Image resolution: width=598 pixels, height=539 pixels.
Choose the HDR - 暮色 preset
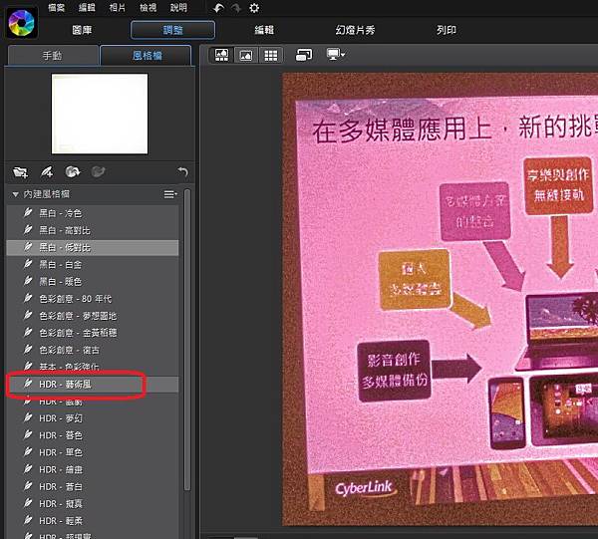(x=93, y=435)
